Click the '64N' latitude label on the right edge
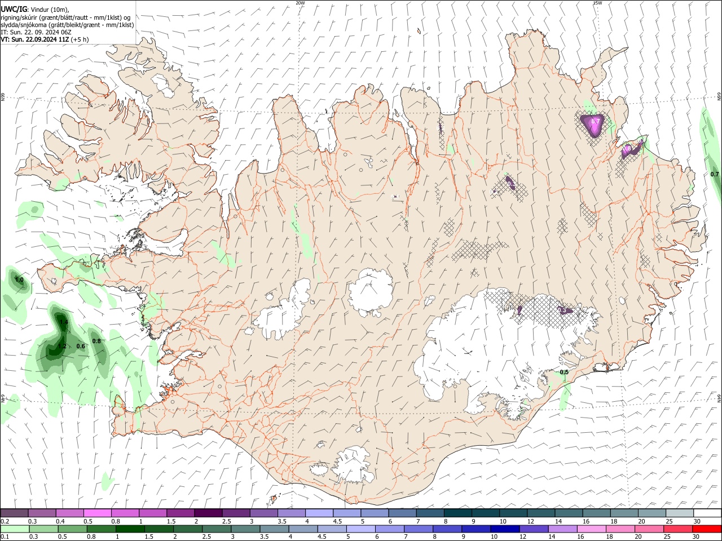The width and height of the screenshot is (722, 541). click(719, 398)
